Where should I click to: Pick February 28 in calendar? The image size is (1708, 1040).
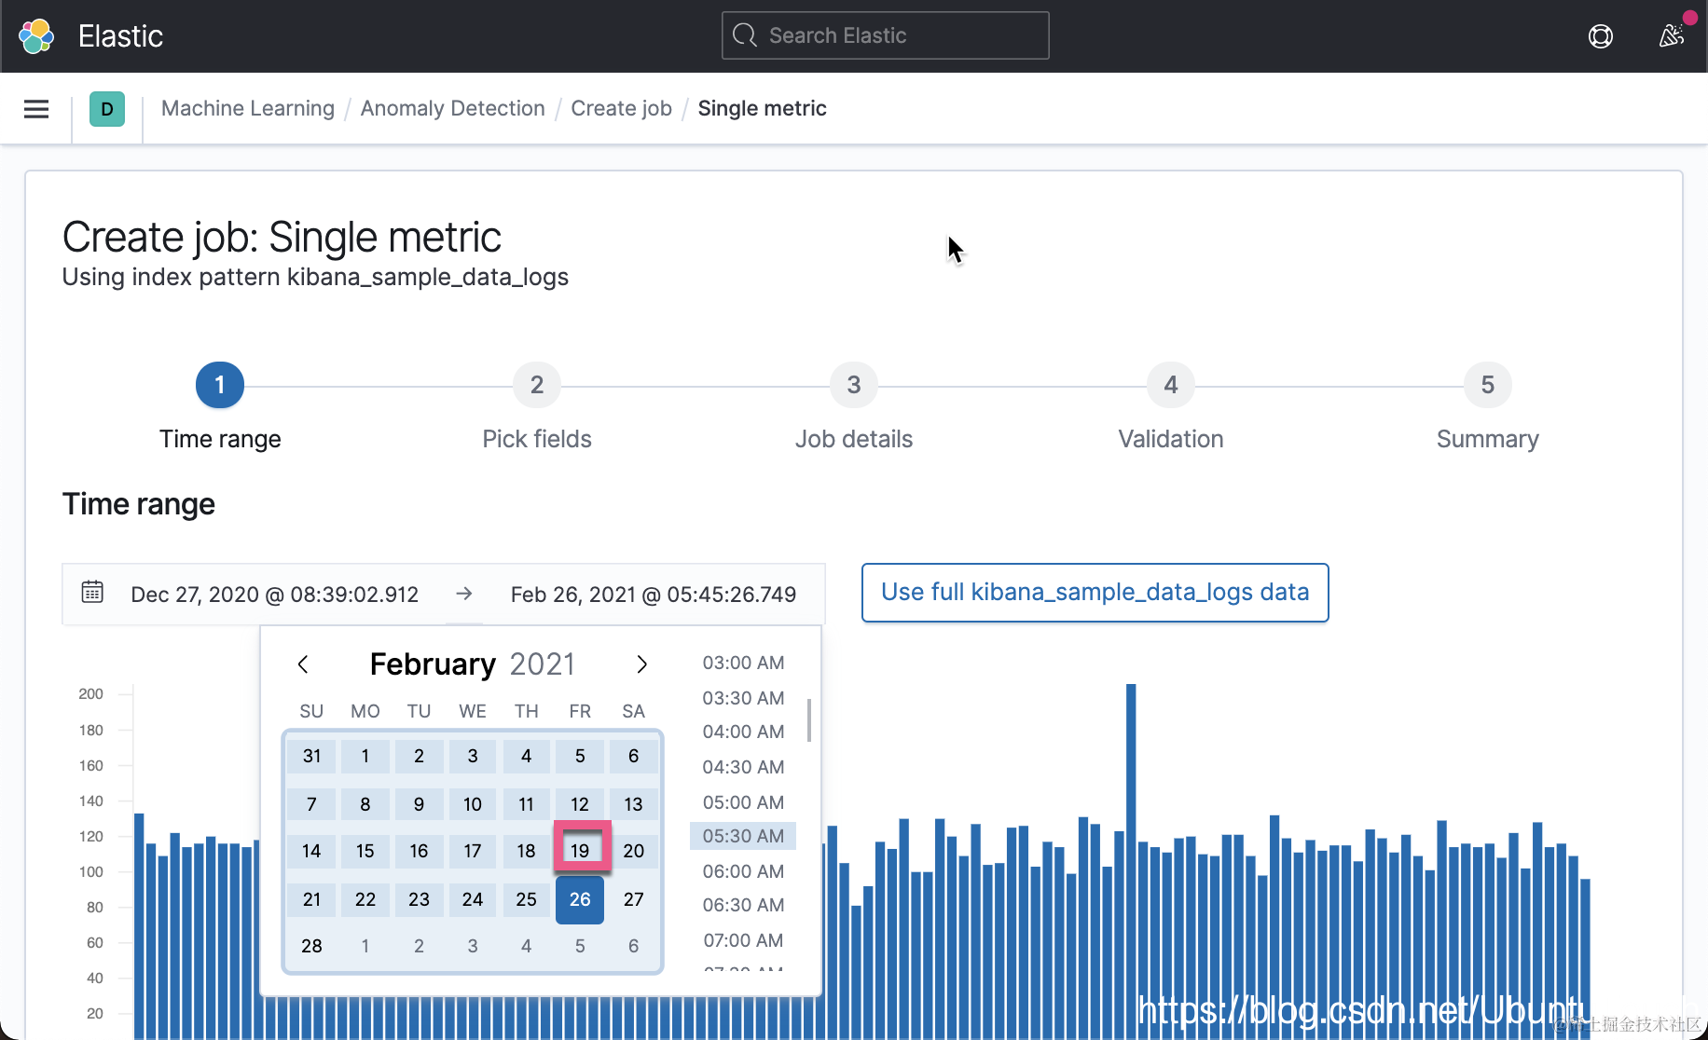click(x=311, y=946)
